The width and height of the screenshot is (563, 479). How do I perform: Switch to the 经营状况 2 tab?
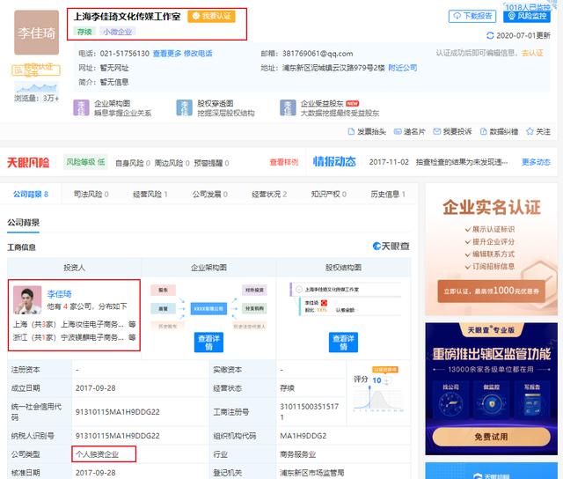pos(269,195)
